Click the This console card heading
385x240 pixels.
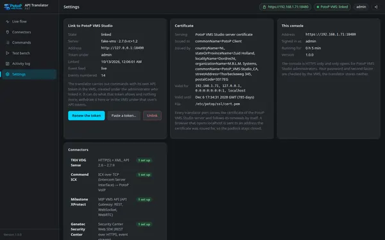click(x=293, y=26)
